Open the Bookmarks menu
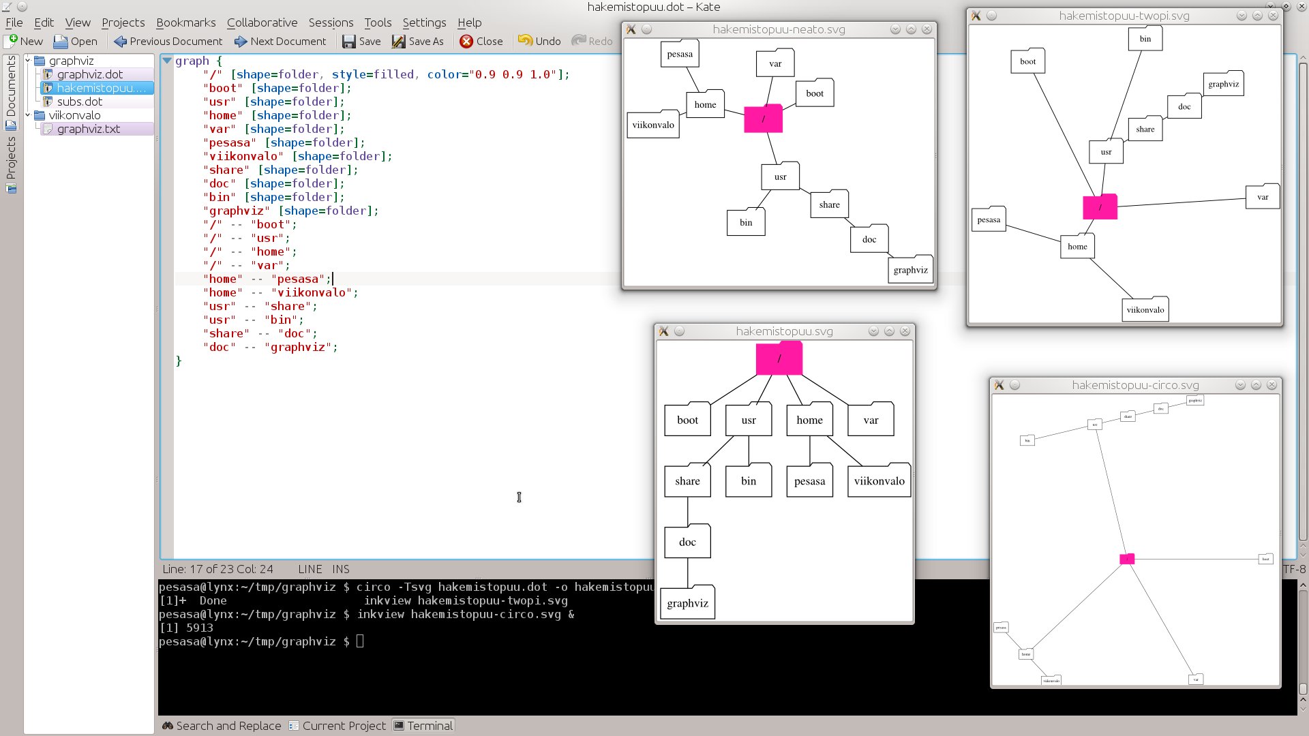The width and height of the screenshot is (1309, 736). [185, 22]
